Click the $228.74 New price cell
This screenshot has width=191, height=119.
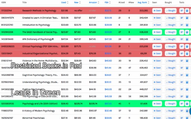pyautogui.click(x=78, y=104)
